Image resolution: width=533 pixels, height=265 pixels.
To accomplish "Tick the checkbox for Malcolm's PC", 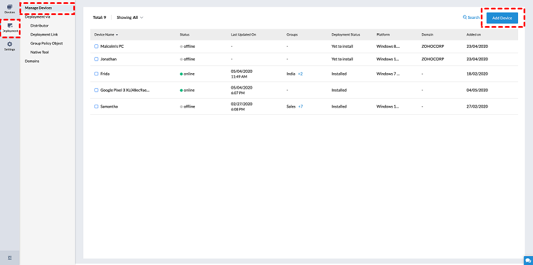I will [x=96, y=46].
